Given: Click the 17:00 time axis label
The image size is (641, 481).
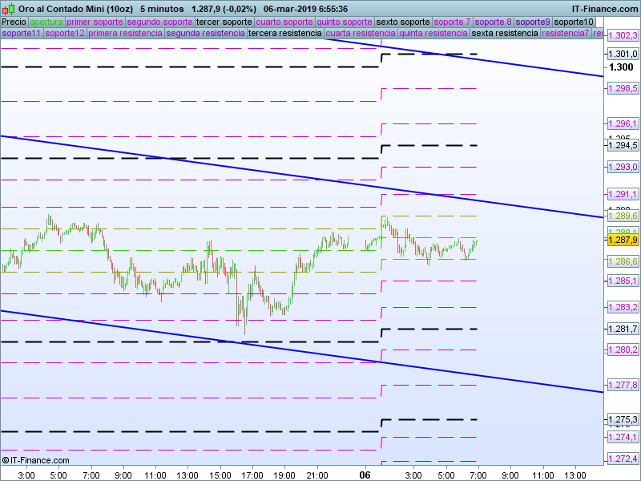Looking at the screenshot, I should coord(252,475).
